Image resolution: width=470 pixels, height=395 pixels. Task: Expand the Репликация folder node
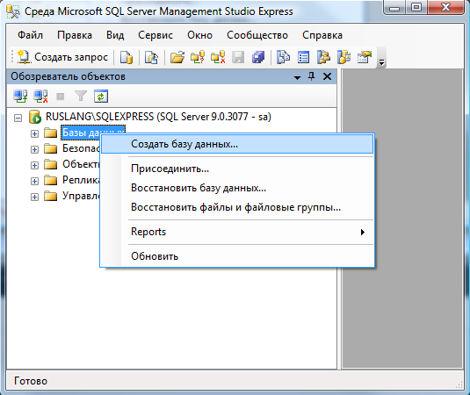point(35,181)
